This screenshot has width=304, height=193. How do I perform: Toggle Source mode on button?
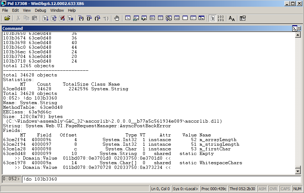[x=213, y=18]
